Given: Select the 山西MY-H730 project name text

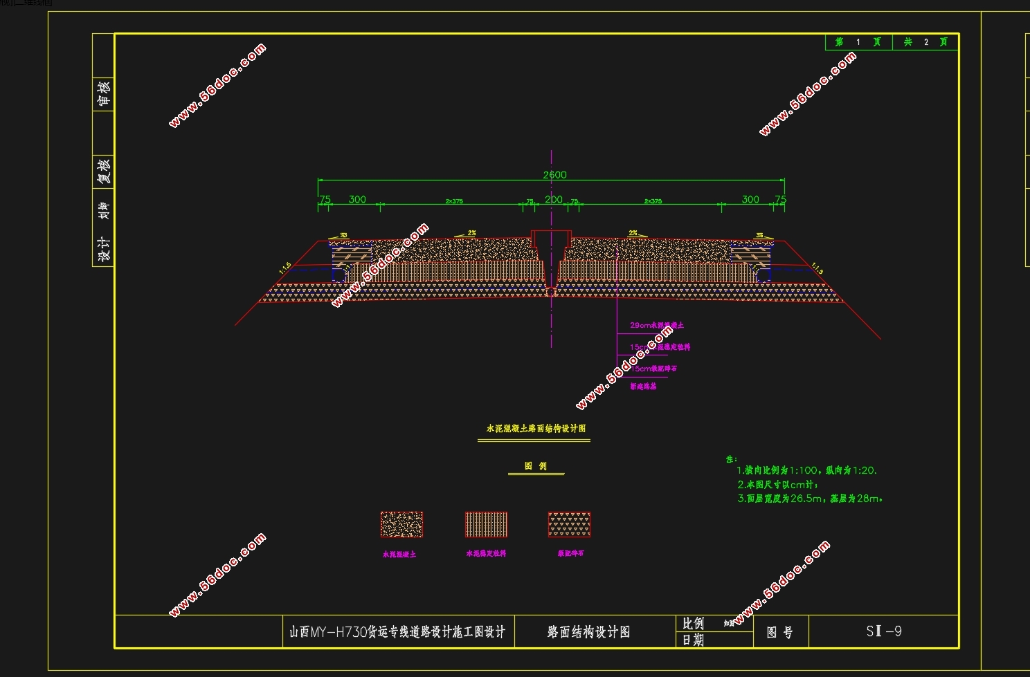Looking at the screenshot, I should [x=397, y=632].
